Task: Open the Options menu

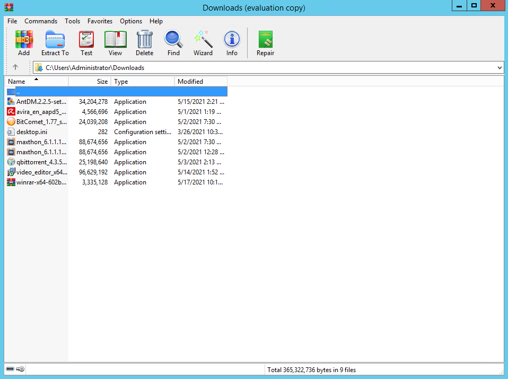Action: [x=131, y=21]
